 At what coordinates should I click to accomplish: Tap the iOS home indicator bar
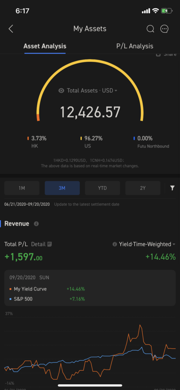(90, 385)
